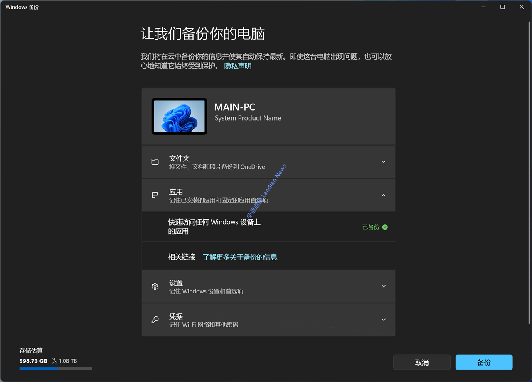Click the green 已备份 checkmark icon
The width and height of the screenshot is (532, 382).
click(385, 227)
